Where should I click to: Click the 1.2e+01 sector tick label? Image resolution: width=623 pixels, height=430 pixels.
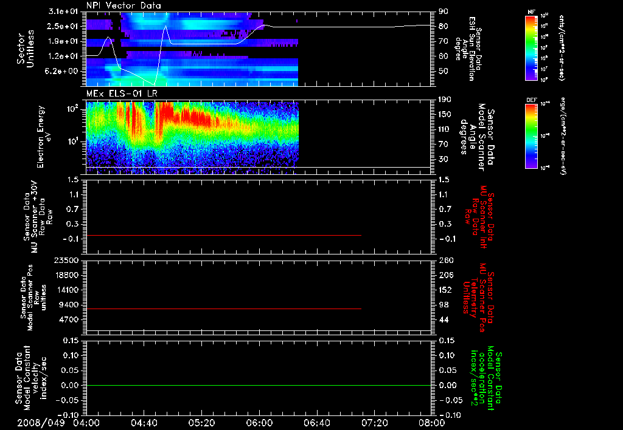63,56
